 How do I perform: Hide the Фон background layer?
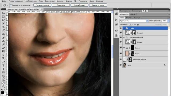[x=121, y=65]
